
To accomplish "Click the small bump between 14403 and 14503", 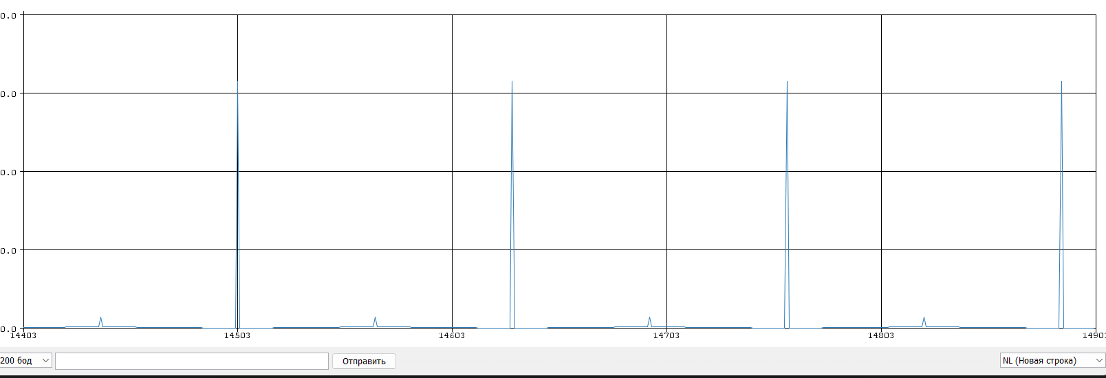I will tap(100, 322).
